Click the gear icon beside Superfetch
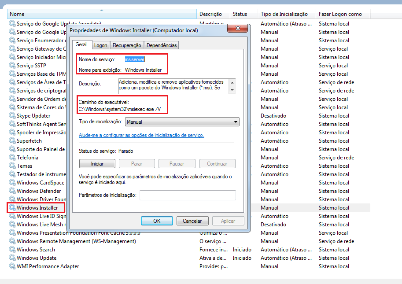The image size is (402, 284). click(x=12, y=141)
